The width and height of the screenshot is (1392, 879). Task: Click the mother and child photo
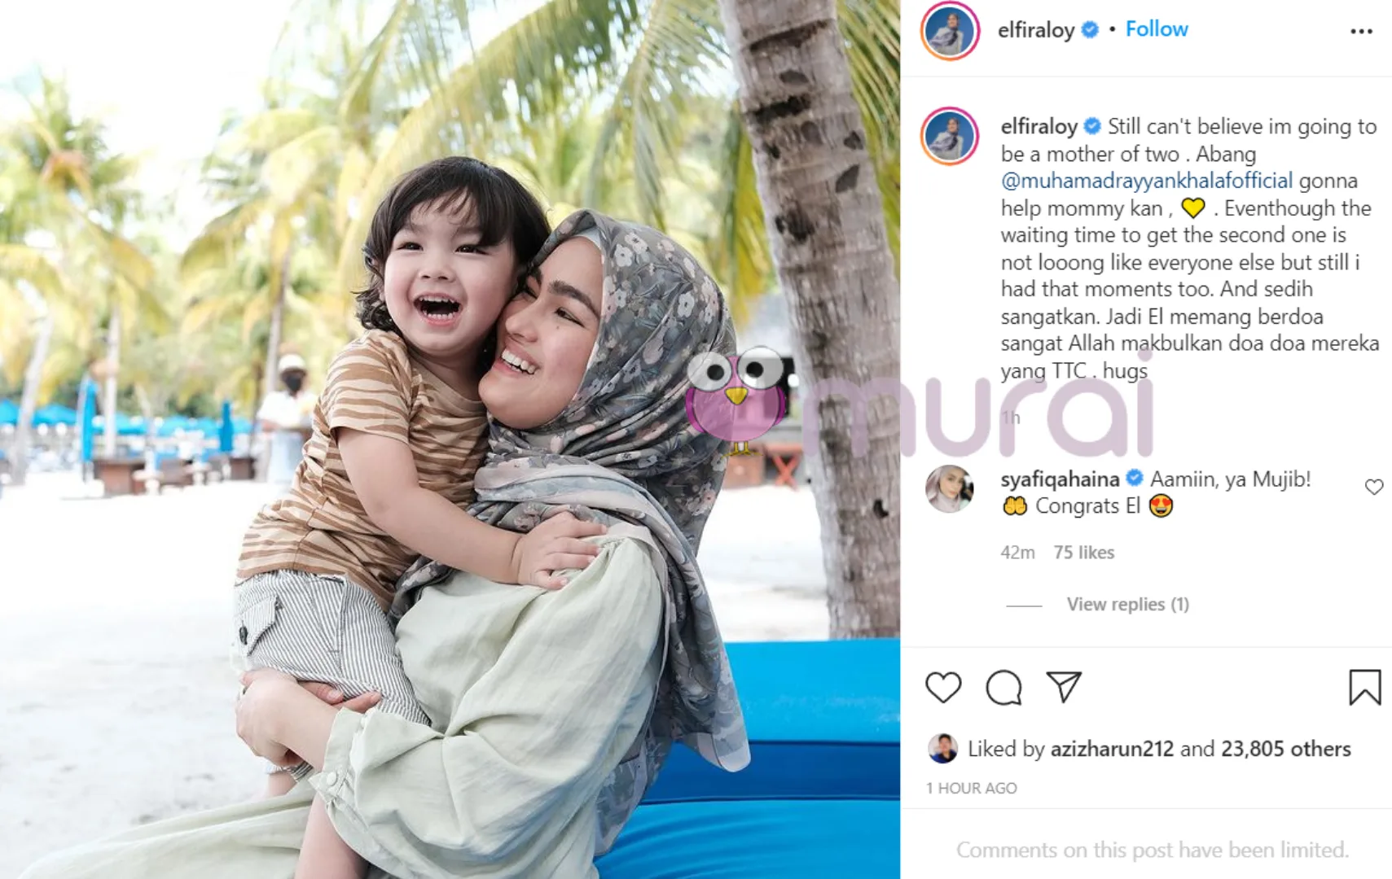click(x=450, y=439)
